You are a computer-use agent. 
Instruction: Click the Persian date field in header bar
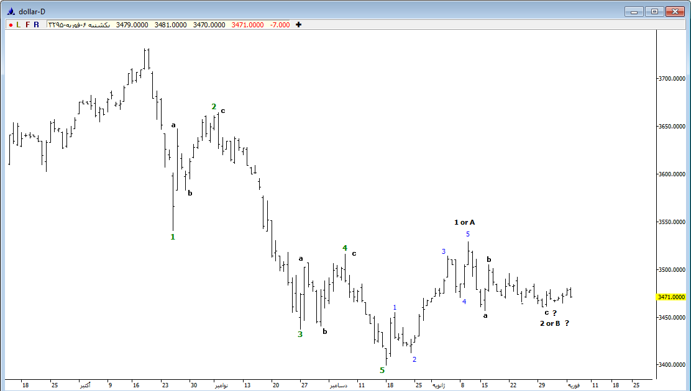tap(79, 25)
